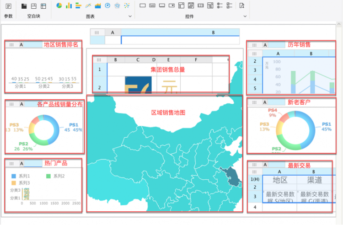Choose the report block icon in 空白块
343x225 pixels.
click(34, 6)
